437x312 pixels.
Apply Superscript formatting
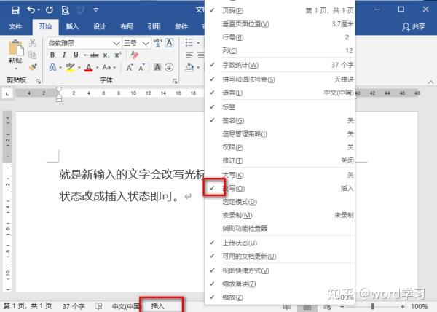[117, 55]
